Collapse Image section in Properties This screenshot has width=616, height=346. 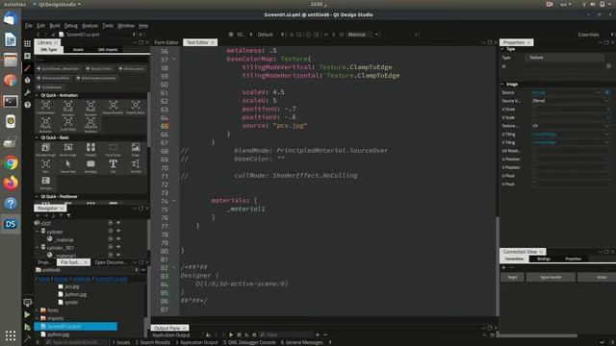502,84
